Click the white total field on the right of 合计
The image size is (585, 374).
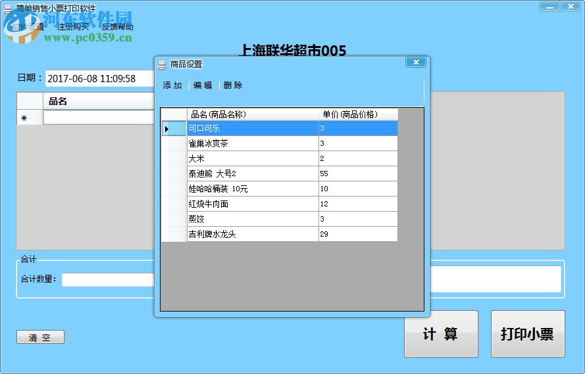(496, 279)
